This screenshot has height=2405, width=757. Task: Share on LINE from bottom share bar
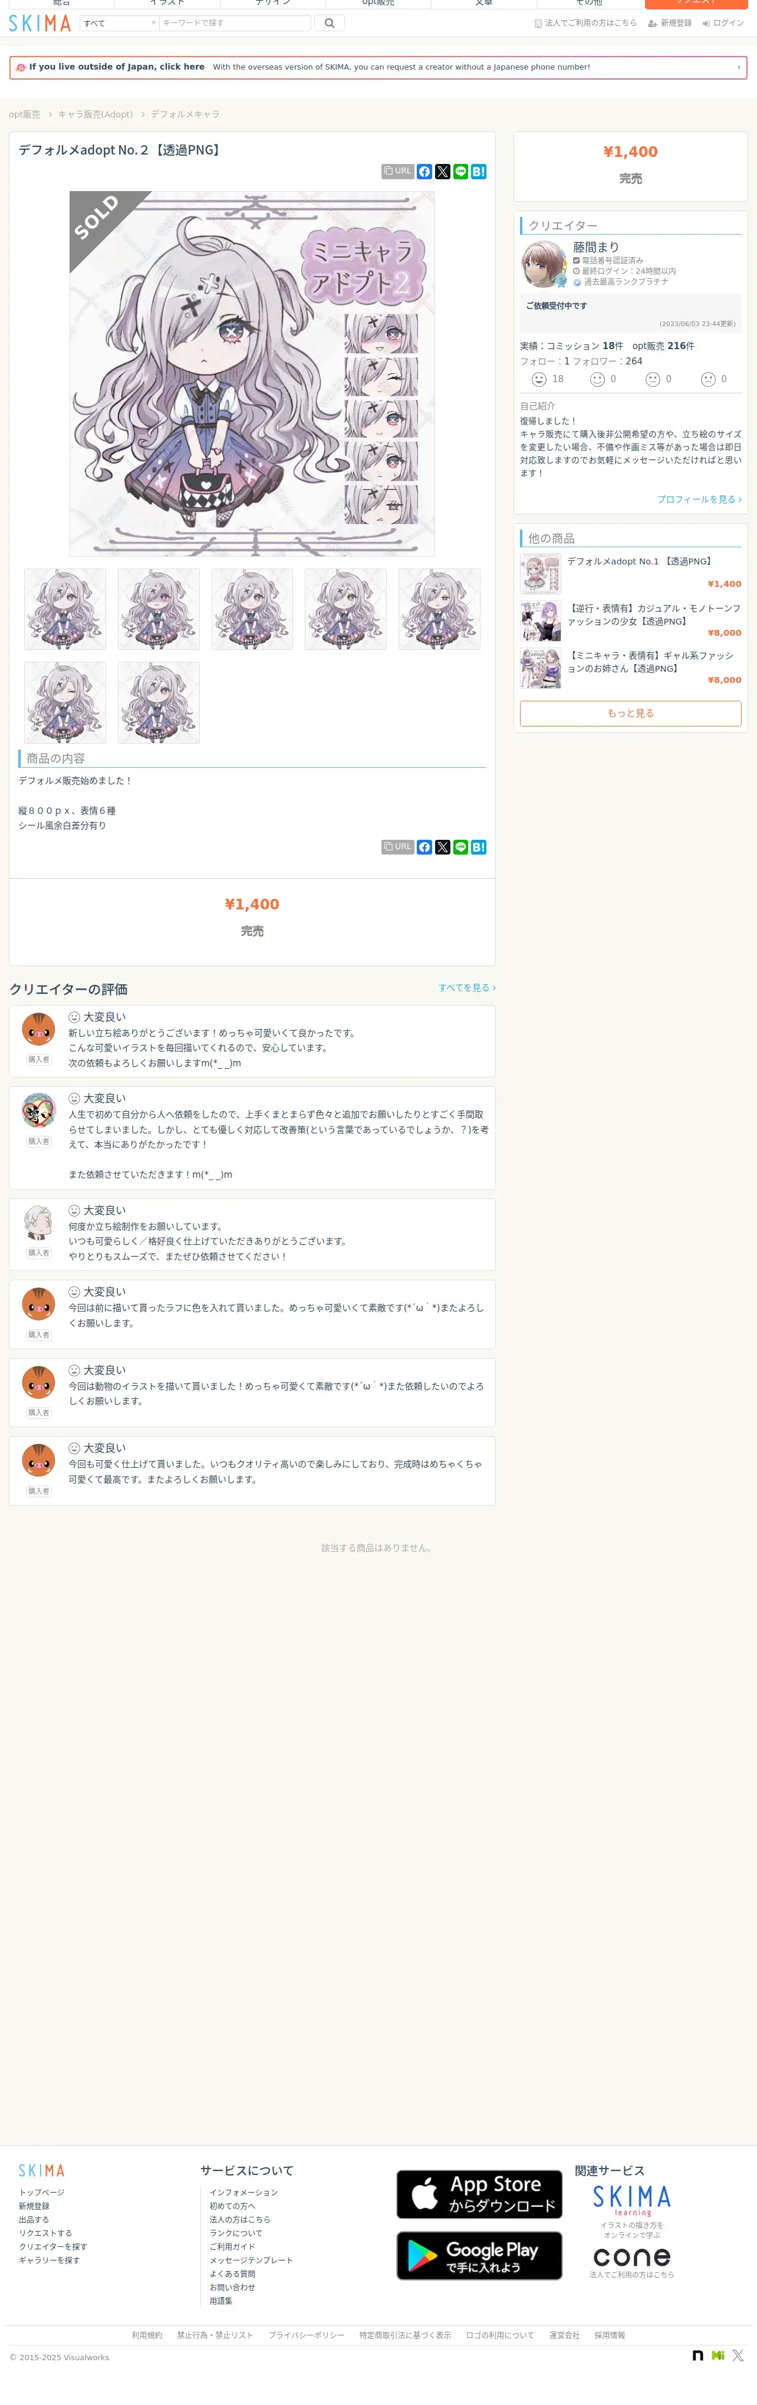pos(460,847)
